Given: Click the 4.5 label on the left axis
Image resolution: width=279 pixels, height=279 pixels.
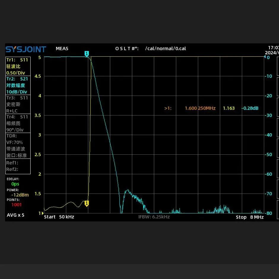Looking at the screenshot, I should tap(38, 76).
